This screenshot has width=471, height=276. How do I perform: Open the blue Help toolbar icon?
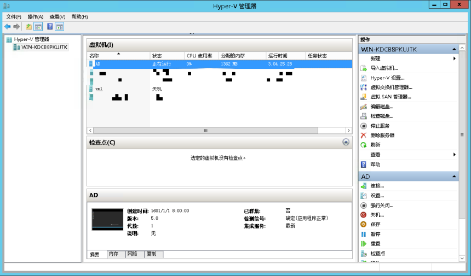pyautogui.click(x=50, y=27)
